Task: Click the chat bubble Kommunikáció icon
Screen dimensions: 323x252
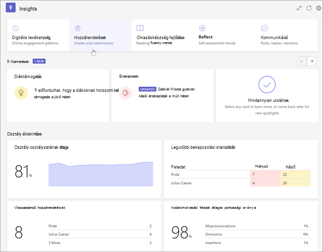Action: click(264, 28)
